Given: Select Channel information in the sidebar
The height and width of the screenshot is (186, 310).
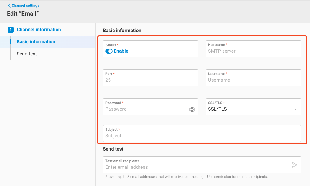Looking at the screenshot, I should [x=39, y=30].
